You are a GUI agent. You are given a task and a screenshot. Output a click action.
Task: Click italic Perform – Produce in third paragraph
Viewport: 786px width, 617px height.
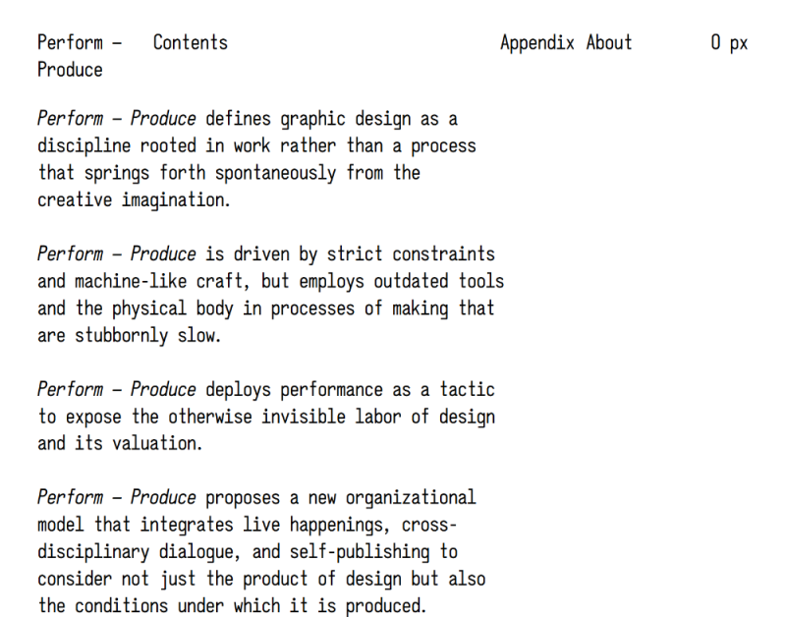point(116,389)
